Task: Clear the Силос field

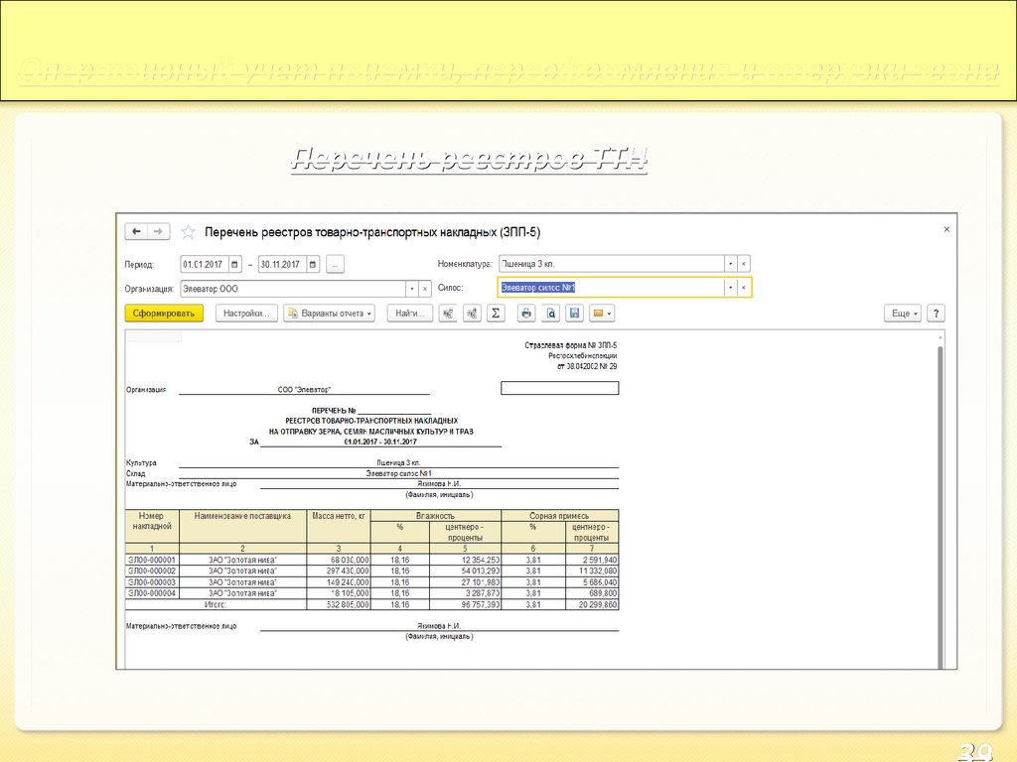Action: (744, 287)
